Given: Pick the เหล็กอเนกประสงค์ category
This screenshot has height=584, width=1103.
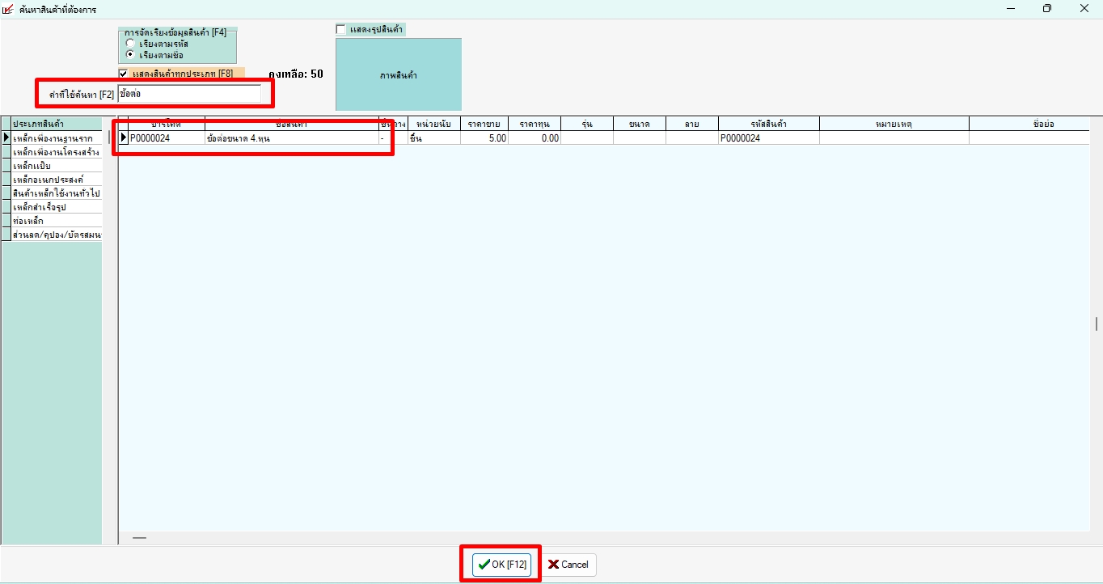Looking at the screenshot, I should (56, 180).
